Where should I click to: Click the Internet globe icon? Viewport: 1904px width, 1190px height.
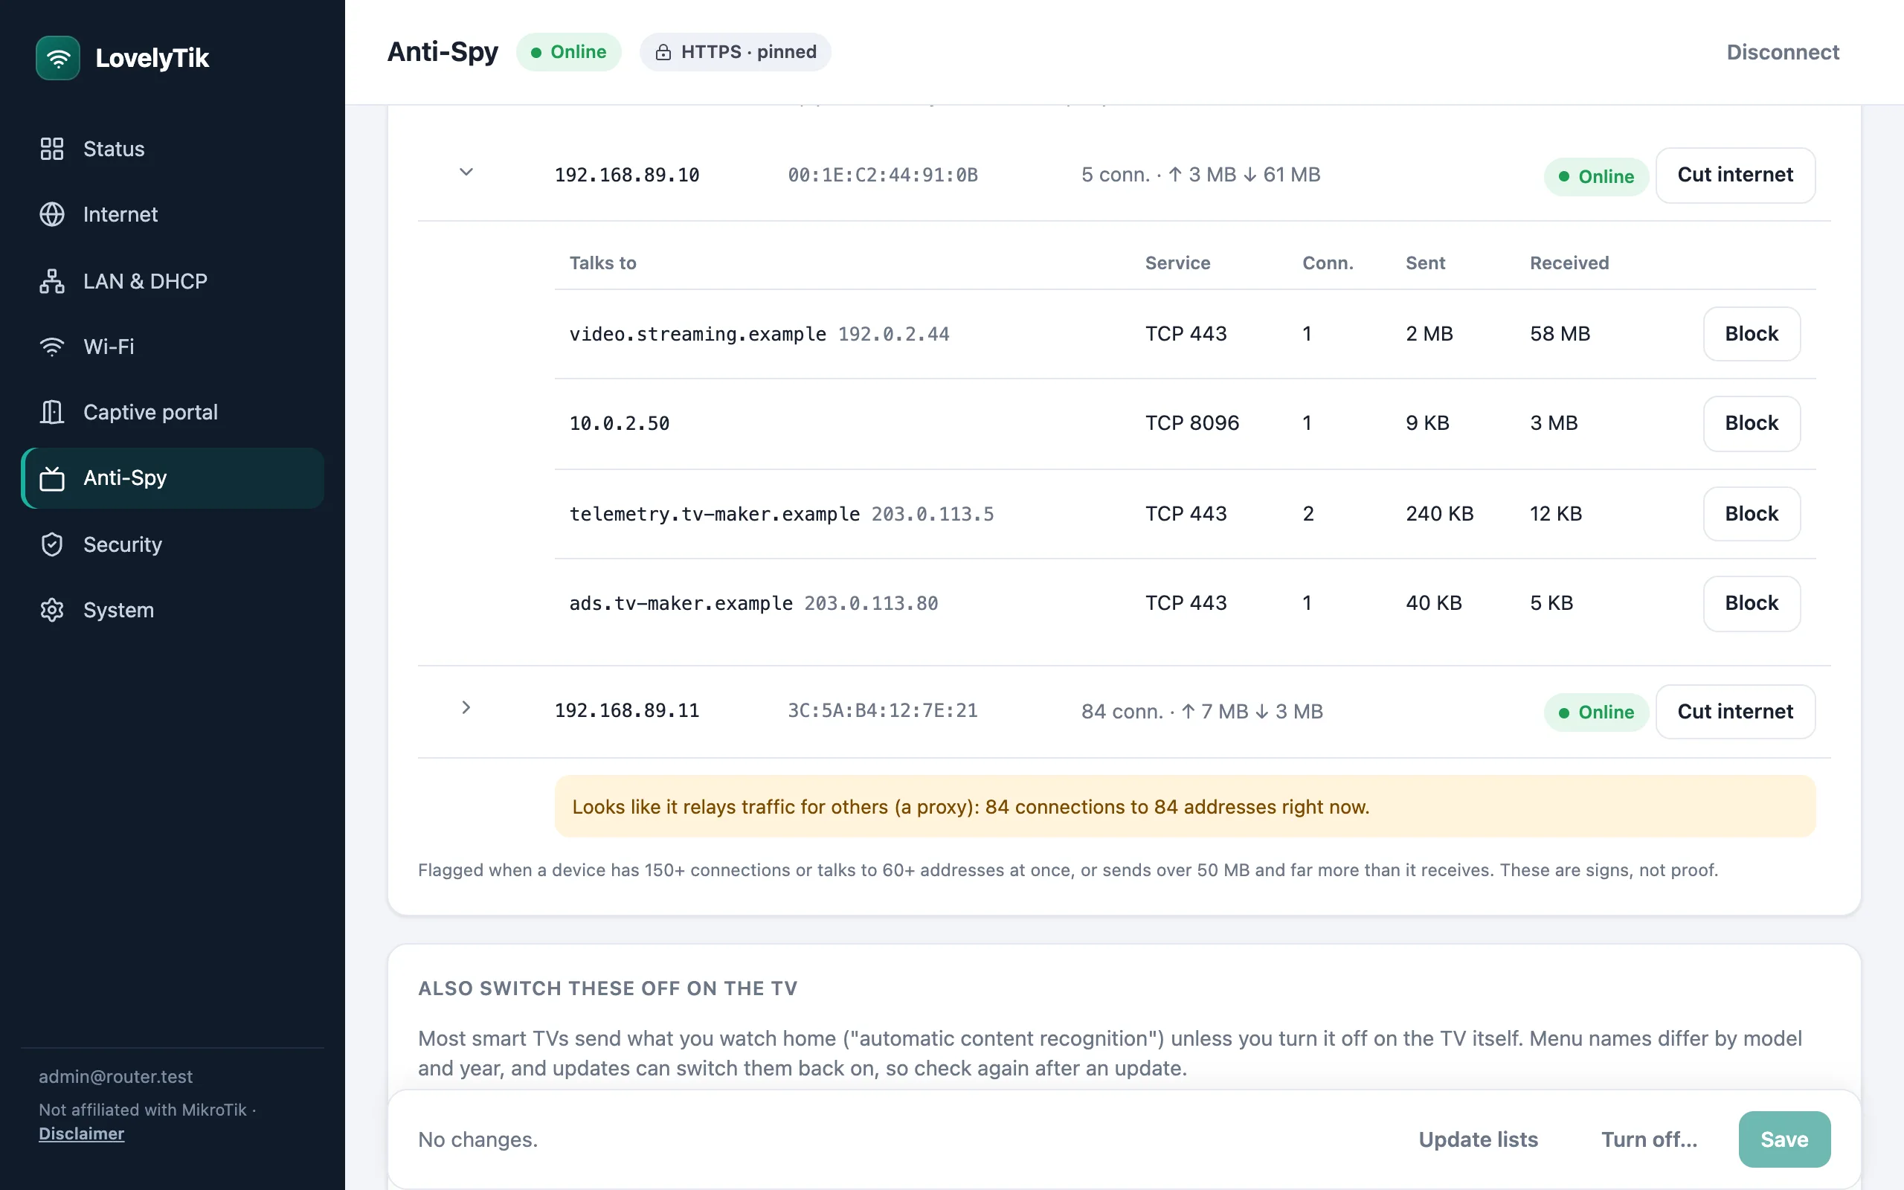(x=52, y=214)
